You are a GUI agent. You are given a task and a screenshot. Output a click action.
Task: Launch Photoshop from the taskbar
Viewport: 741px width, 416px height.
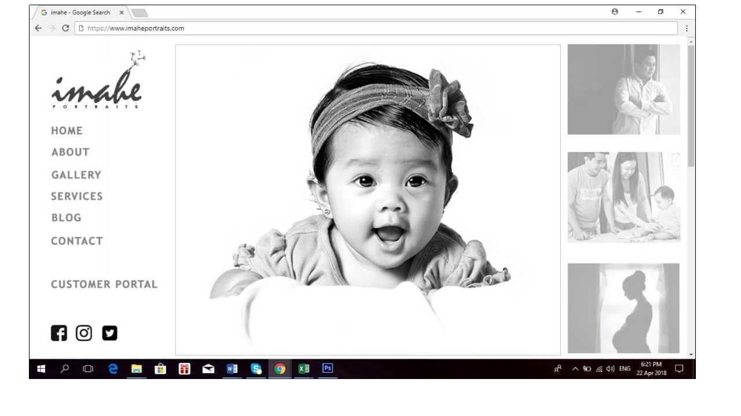click(327, 367)
